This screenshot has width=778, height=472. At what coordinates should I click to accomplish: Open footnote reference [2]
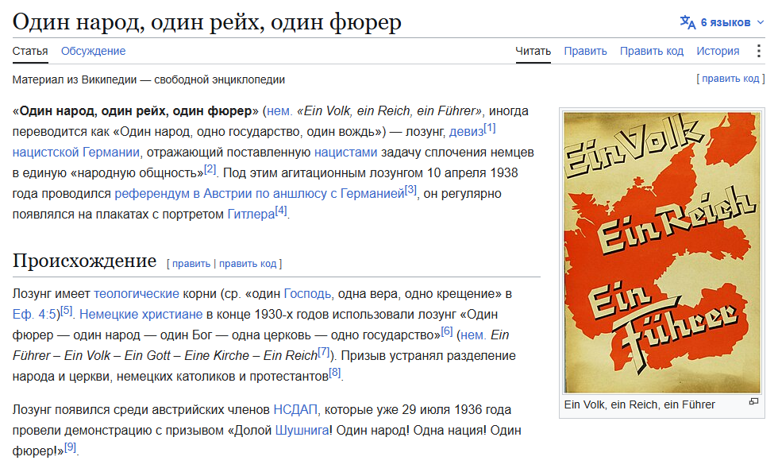pyautogui.click(x=210, y=169)
